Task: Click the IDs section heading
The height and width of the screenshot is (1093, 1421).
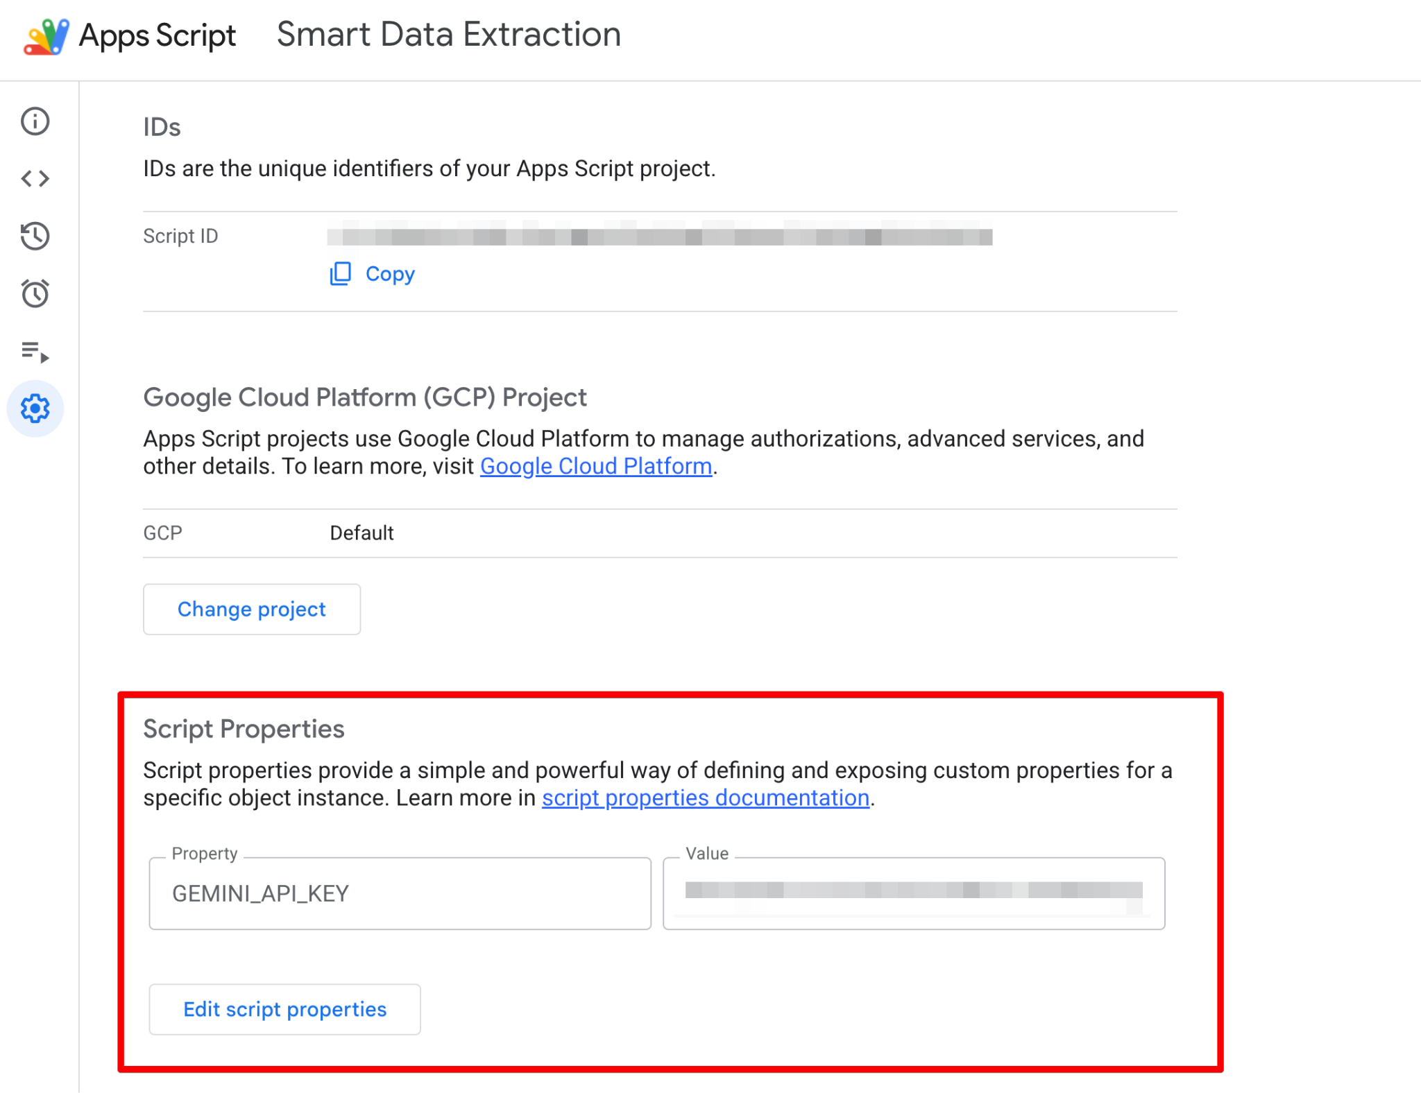Action: (x=162, y=127)
